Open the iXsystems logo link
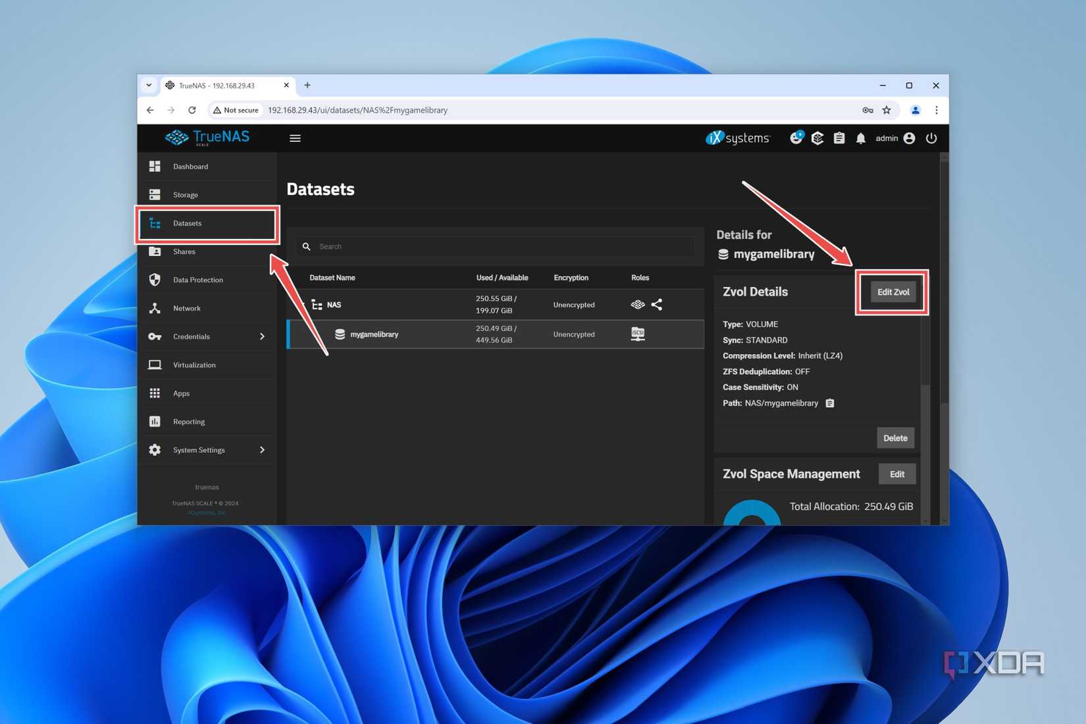The image size is (1086, 724). [738, 138]
